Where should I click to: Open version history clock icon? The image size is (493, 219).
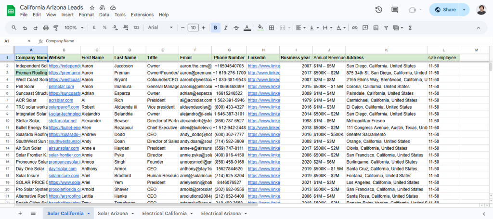(378, 10)
